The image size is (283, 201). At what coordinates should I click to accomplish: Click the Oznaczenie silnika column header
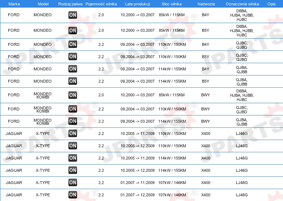click(x=242, y=4)
